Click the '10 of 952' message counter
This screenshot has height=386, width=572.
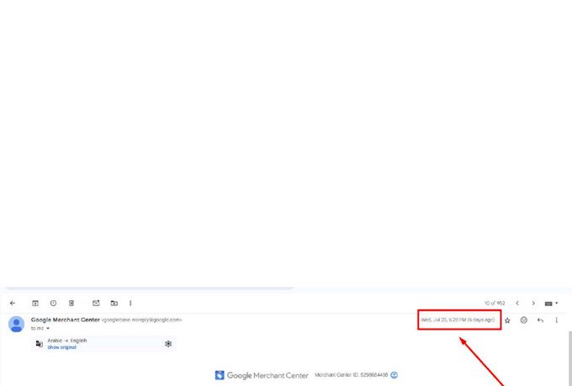tap(495, 304)
